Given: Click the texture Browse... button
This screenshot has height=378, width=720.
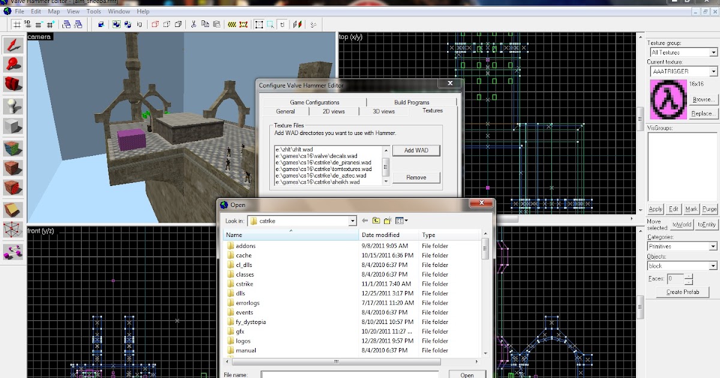Looking at the screenshot, I should coord(703,99).
